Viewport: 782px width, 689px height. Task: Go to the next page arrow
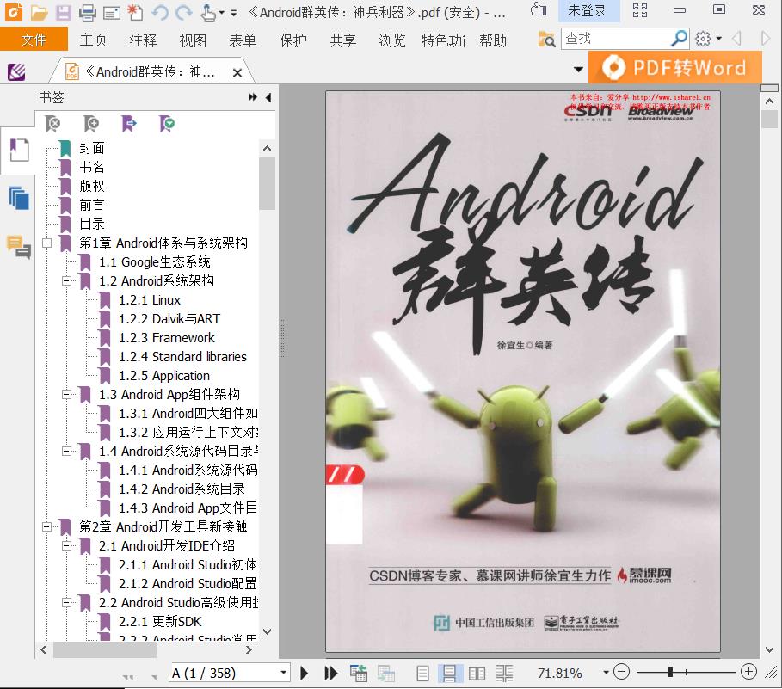(x=304, y=673)
